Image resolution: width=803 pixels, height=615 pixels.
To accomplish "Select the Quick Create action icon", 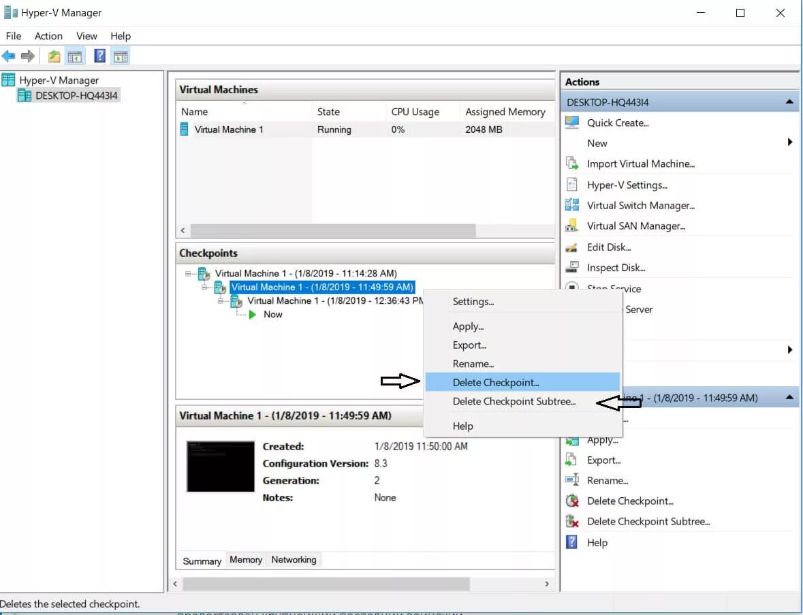I will (x=572, y=123).
